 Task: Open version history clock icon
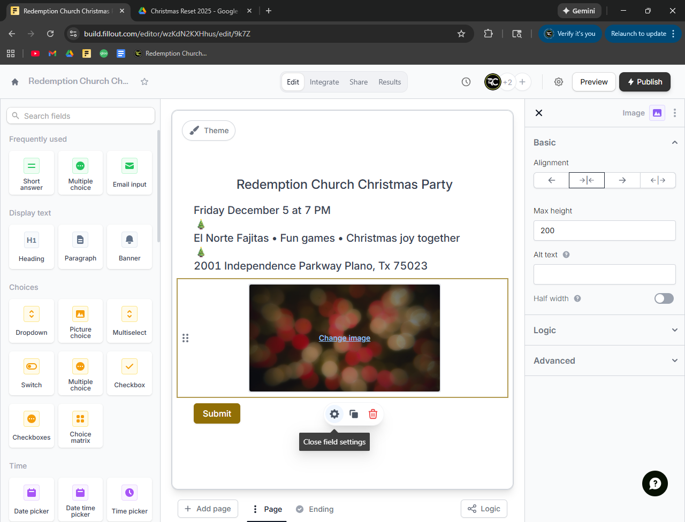pyautogui.click(x=466, y=82)
